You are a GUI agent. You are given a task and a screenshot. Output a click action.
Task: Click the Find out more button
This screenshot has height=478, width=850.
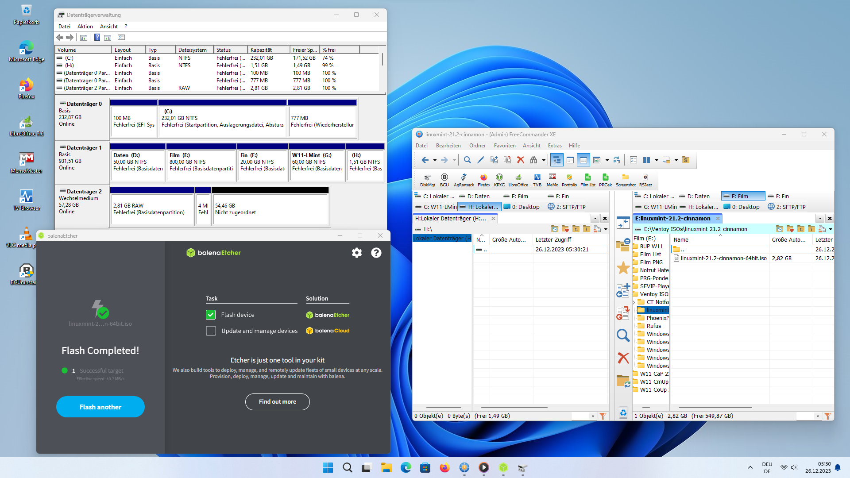[278, 402]
